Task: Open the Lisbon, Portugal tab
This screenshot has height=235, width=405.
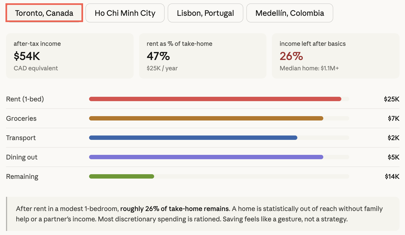Action: tap(205, 13)
